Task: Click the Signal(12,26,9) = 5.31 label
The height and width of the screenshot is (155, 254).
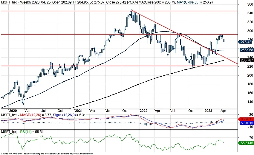Action: coord(69,115)
